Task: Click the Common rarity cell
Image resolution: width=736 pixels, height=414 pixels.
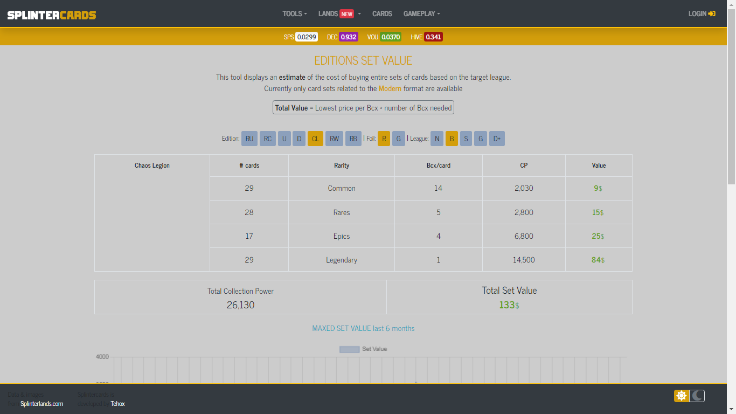Action: click(x=342, y=188)
